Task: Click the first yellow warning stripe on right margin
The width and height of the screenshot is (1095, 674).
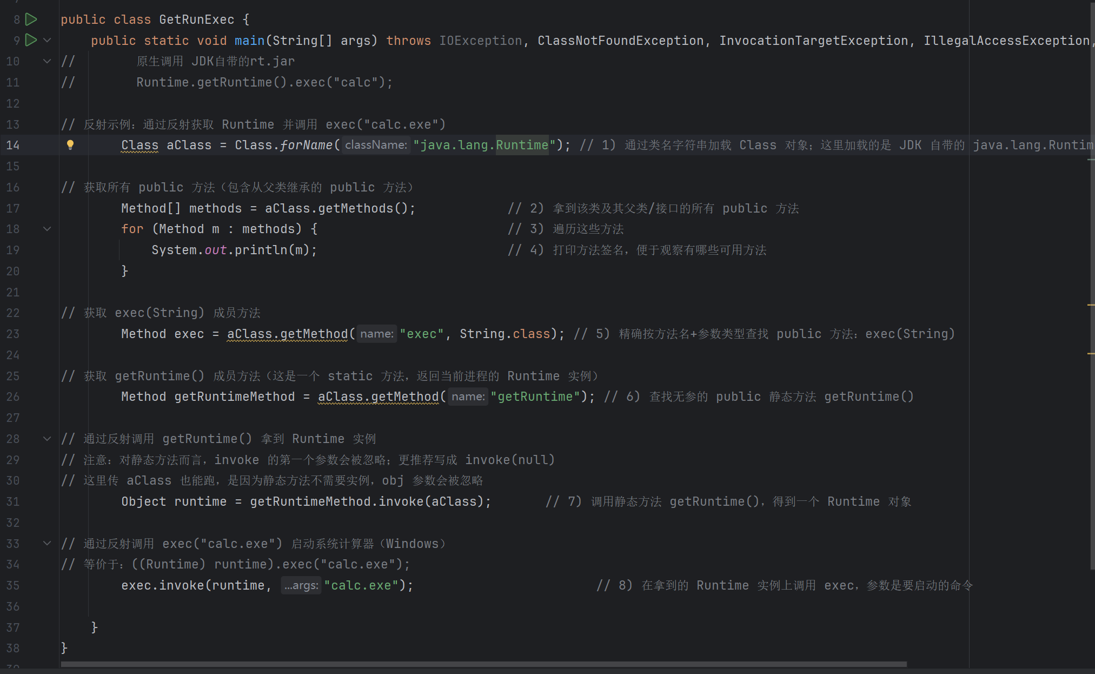Action: coord(1091,306)
